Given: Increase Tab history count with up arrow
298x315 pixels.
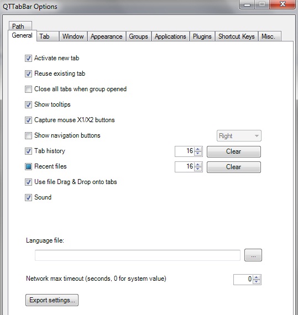Looking at the screenshot, I should point(198,149).
